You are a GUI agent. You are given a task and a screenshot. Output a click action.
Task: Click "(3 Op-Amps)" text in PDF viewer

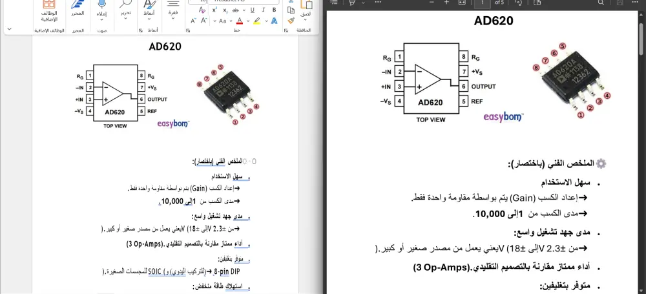click(441, 268)
